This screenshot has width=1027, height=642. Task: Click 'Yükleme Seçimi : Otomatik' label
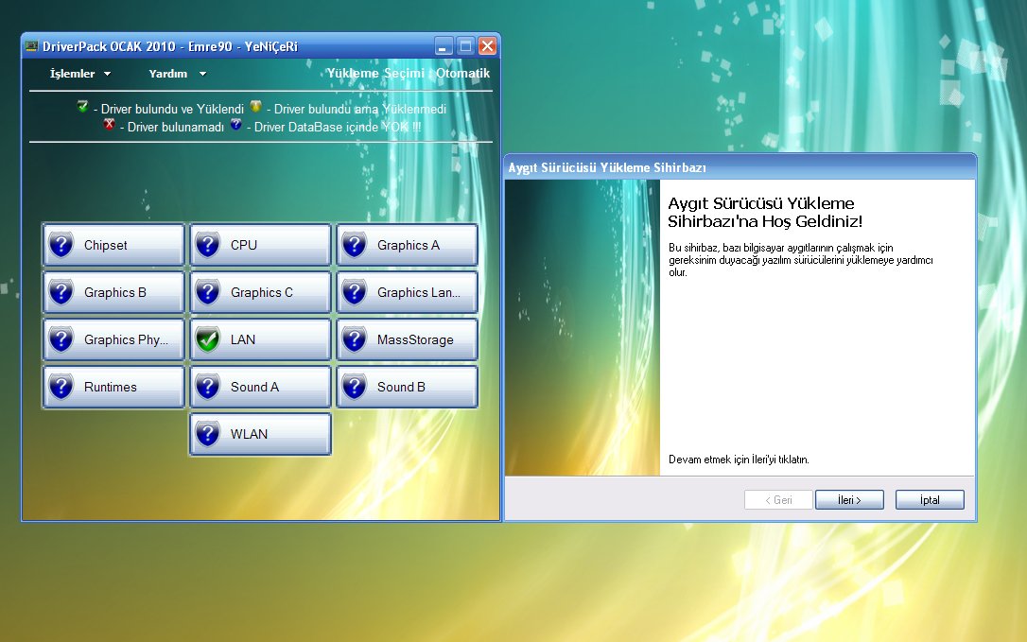(408, 74)
